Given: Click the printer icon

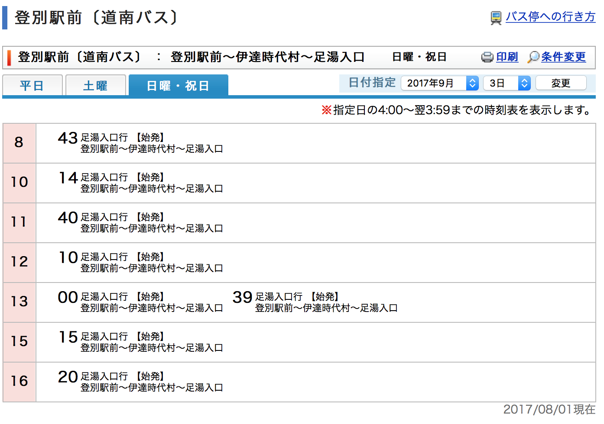Looking at the screenshot, I should [487, 57].
